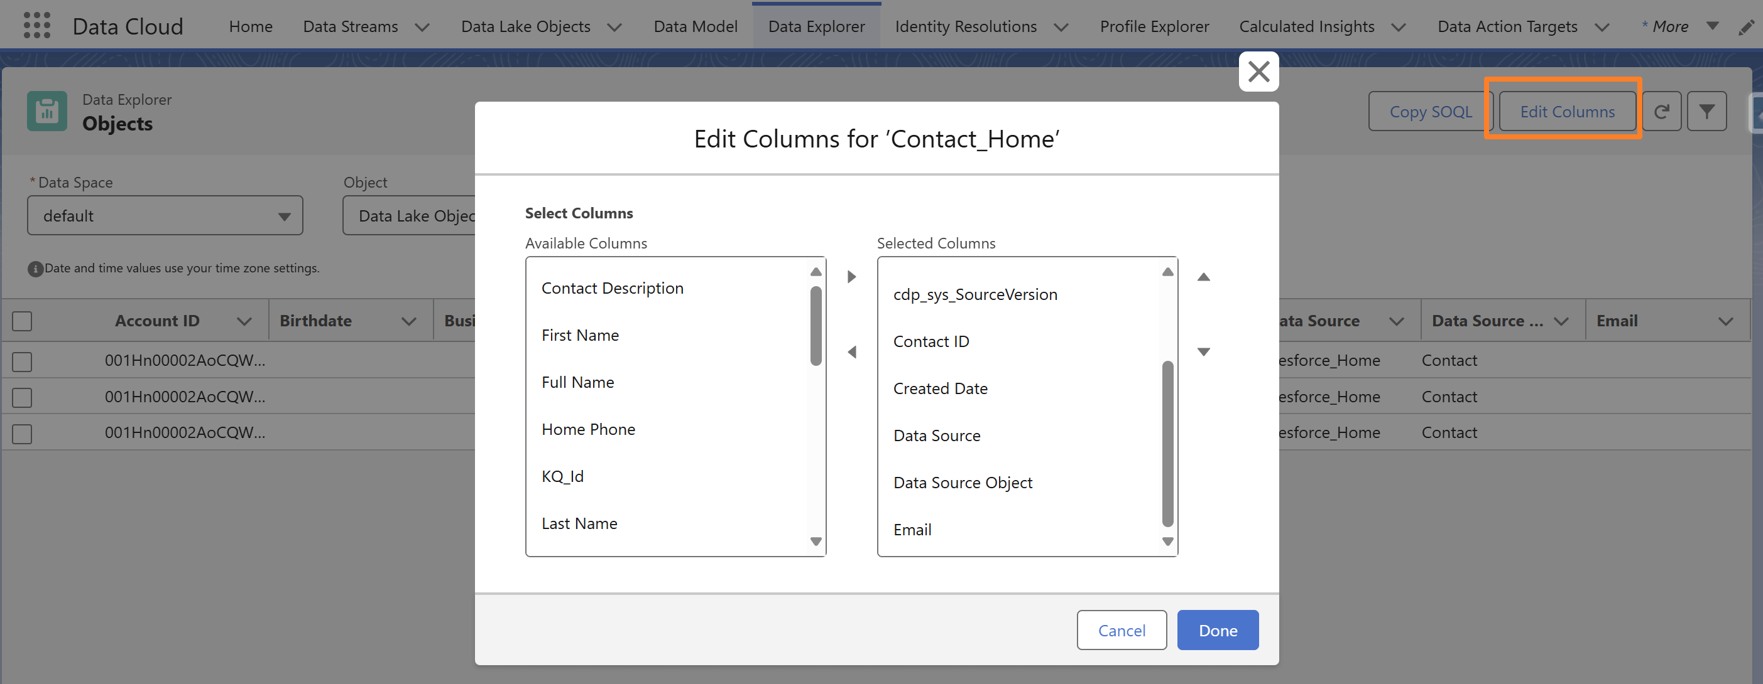Click Selected Columns scroll up arrow
Screen dimensions: 1763x684
coord(1167,272)
